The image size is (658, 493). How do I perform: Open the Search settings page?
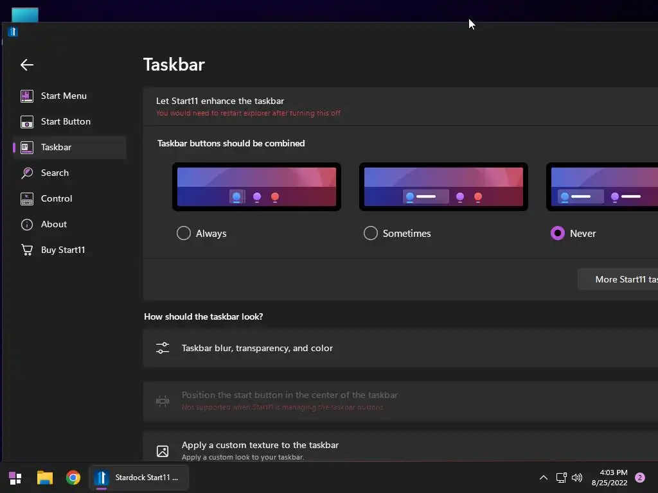69,173
